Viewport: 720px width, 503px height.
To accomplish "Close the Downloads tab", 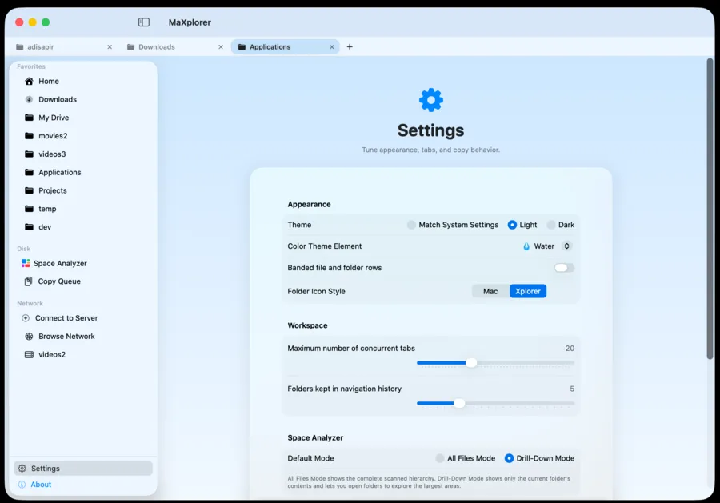I will [221, 47].
